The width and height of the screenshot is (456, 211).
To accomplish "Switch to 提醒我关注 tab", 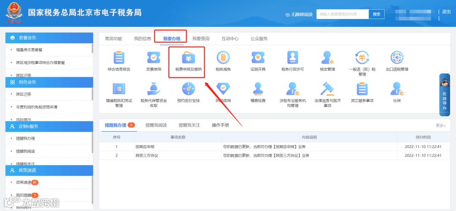I will 189,125.
